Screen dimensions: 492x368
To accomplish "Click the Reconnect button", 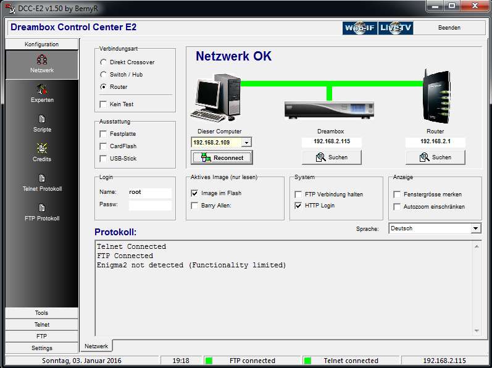I will pyautogui.click(x=222, y=157).
